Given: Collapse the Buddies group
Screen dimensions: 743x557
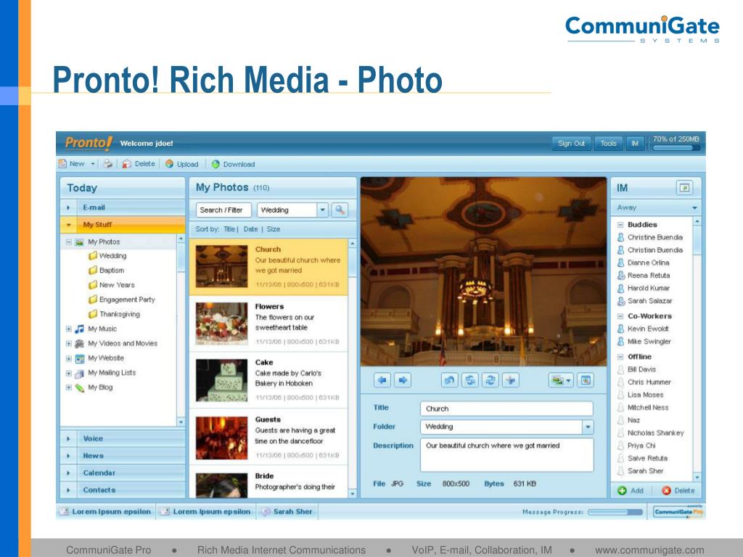Looking at the screenshot, I should tap(620, 225).
